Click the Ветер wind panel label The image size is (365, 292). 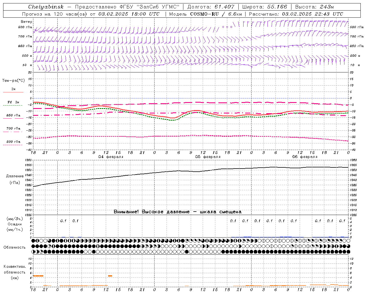27,22
